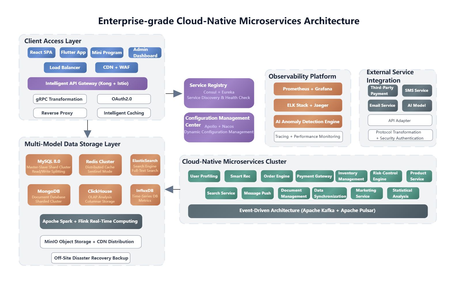Viewport: 455px width, 284px height.
Task: Select the CDN + WAF block
Action: [x=117, y=67]
